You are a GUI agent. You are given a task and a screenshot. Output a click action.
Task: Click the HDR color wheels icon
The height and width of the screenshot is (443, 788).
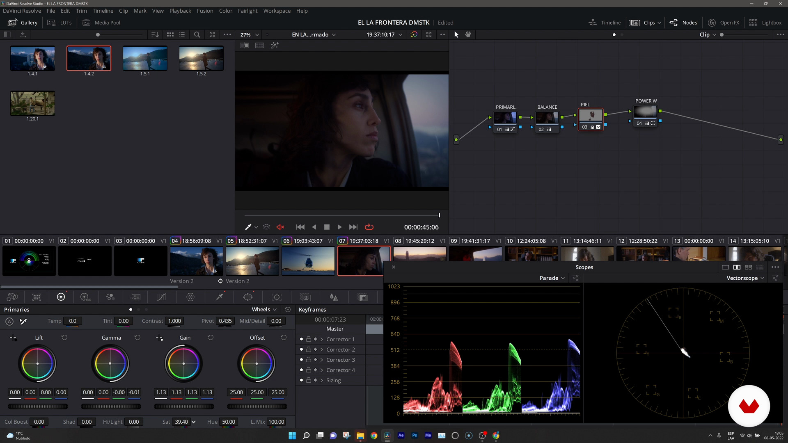[x=85, y=297]
